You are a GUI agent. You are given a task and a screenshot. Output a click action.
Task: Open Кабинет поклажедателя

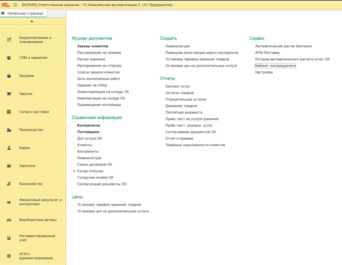pos(275,66)
